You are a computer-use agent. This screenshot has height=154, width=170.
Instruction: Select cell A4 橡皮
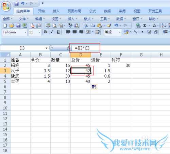[20, 76]
